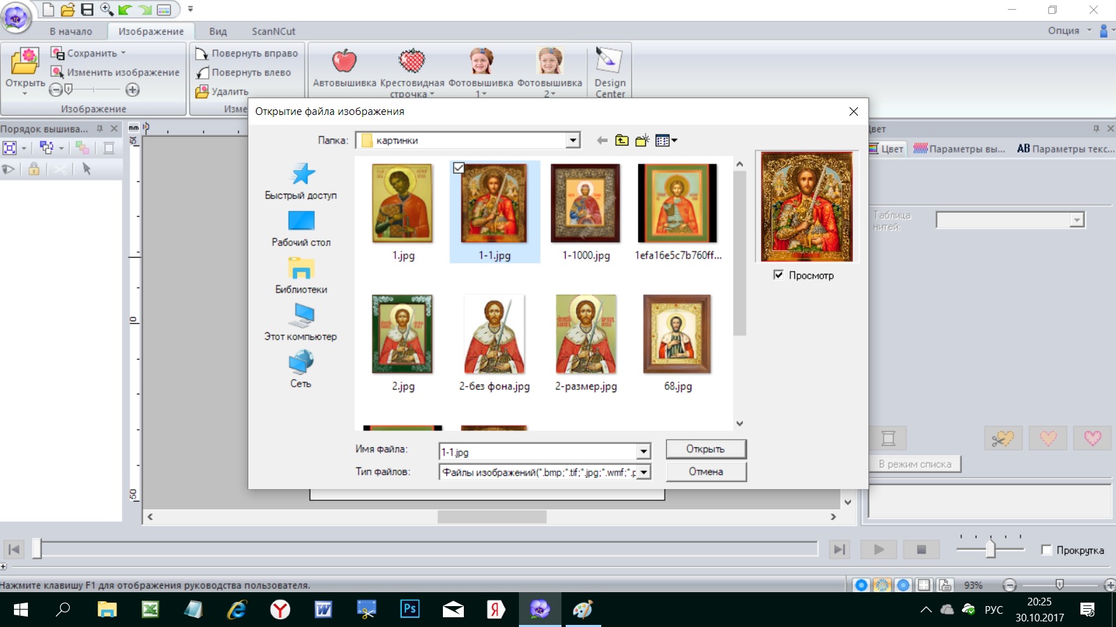The image size is (1116, 627).
Task: Open Photoshop from the taskbar
Action: pos(409,610)
